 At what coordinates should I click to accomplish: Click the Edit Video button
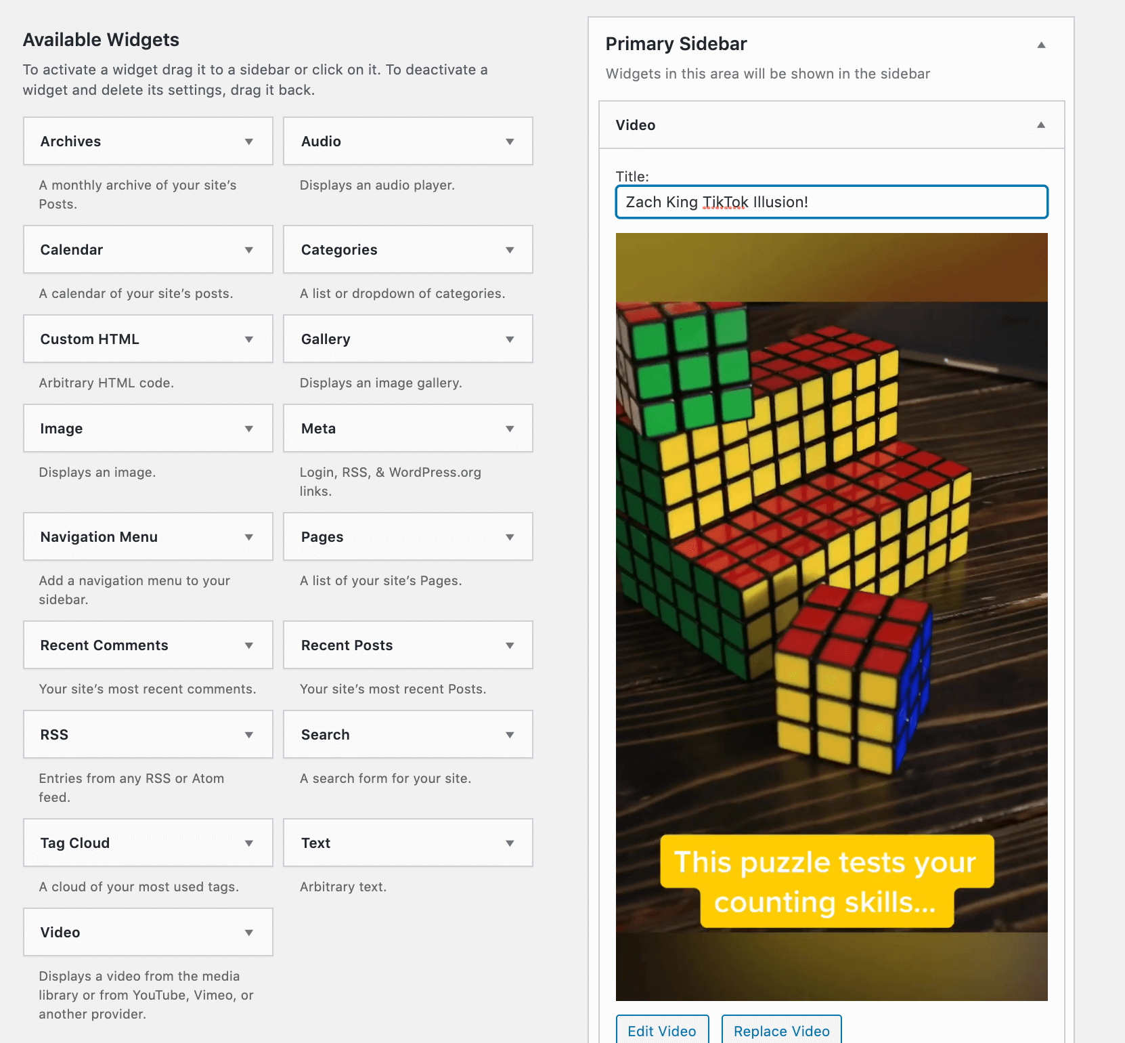(661, 1030)
